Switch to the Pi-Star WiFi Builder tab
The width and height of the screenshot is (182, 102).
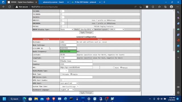pos(85,2)
